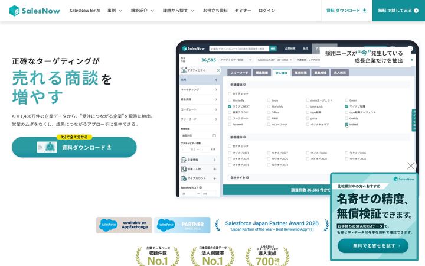
Task: Click the info icon beside 中途媒体
Action: (x=244, y=85)
